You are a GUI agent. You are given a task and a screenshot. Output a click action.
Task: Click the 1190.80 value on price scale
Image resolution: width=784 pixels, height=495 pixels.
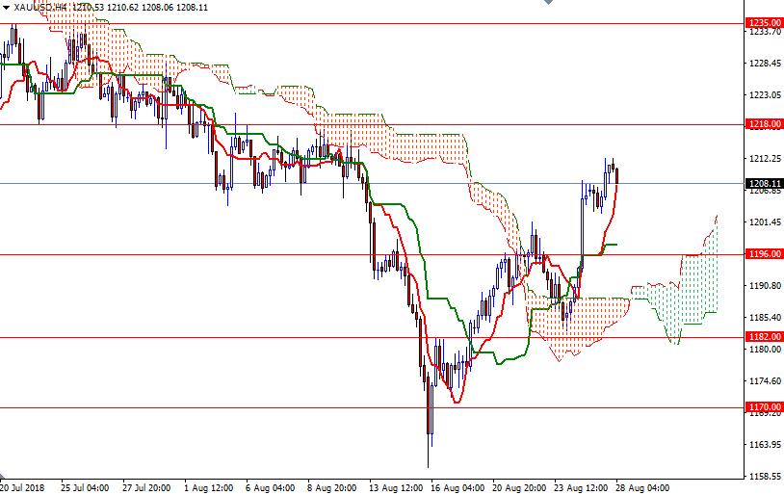click(764, 286)
